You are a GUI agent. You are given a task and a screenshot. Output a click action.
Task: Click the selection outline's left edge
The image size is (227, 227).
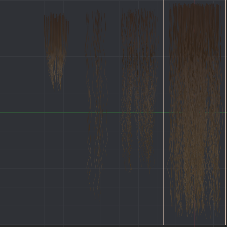(164, 127)
